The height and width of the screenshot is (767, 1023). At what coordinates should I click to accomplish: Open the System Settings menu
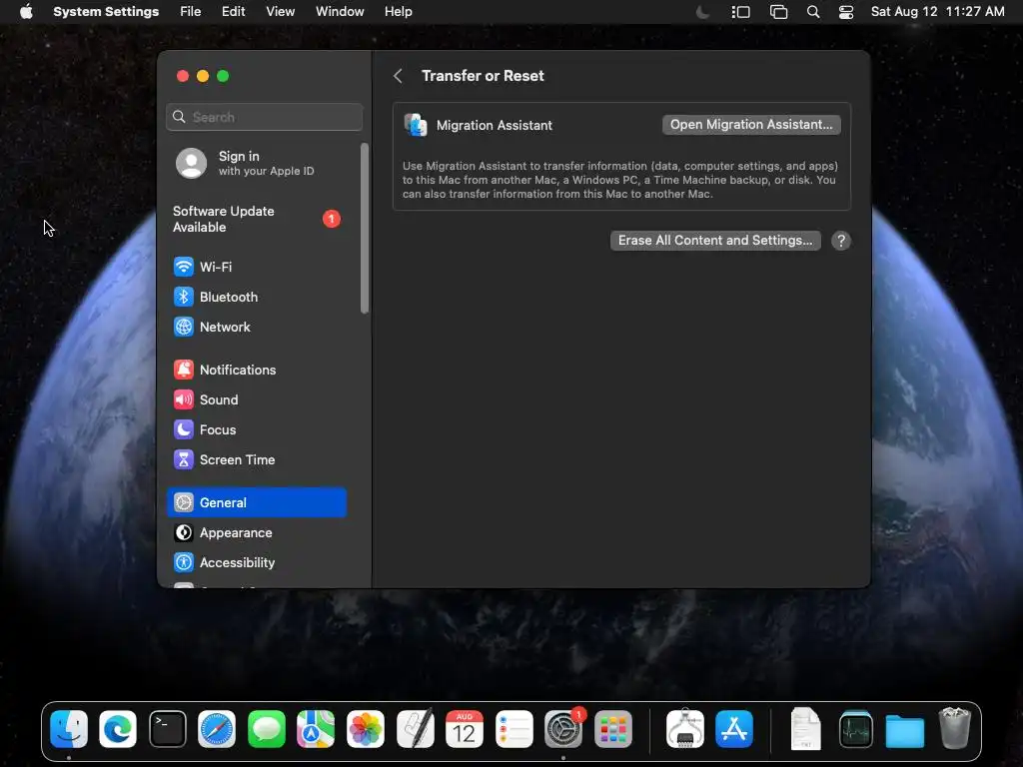tap(106, 12)
